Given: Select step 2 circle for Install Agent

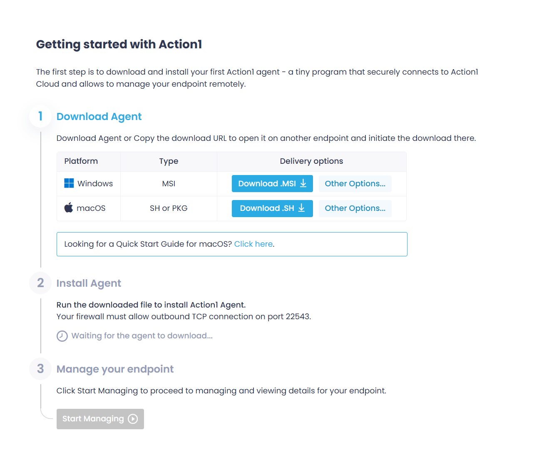Looking at the screenshot, I should click(40, 283).
